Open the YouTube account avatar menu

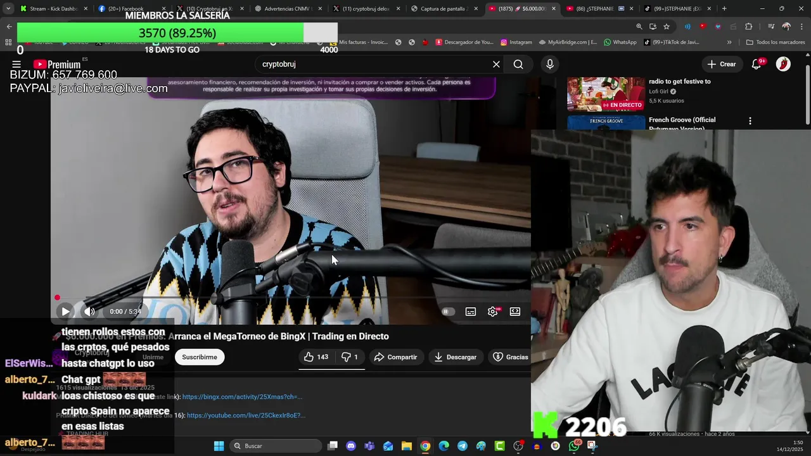coord(783,64)
